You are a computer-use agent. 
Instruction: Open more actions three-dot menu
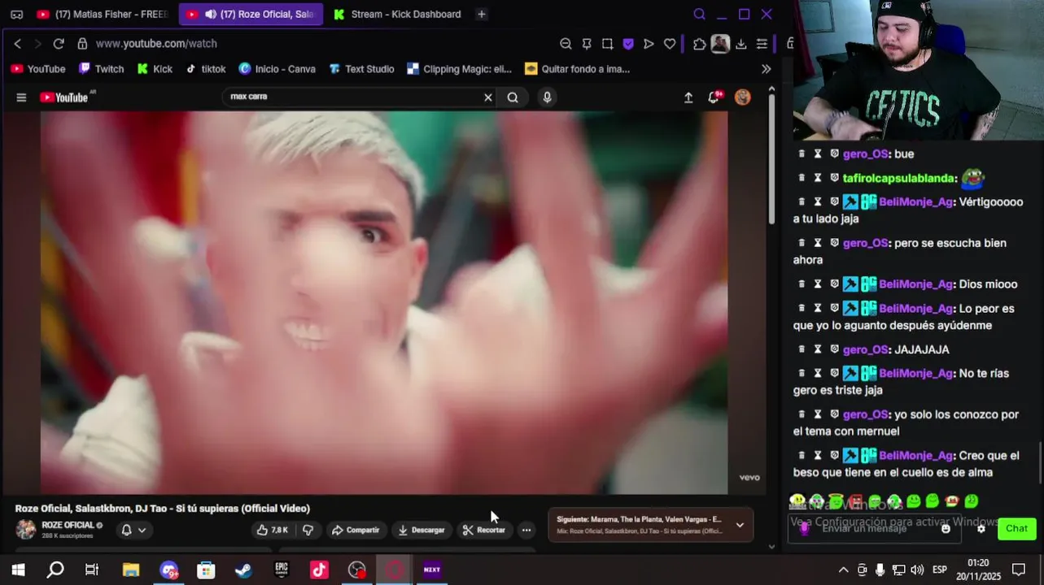click(526, 530)
